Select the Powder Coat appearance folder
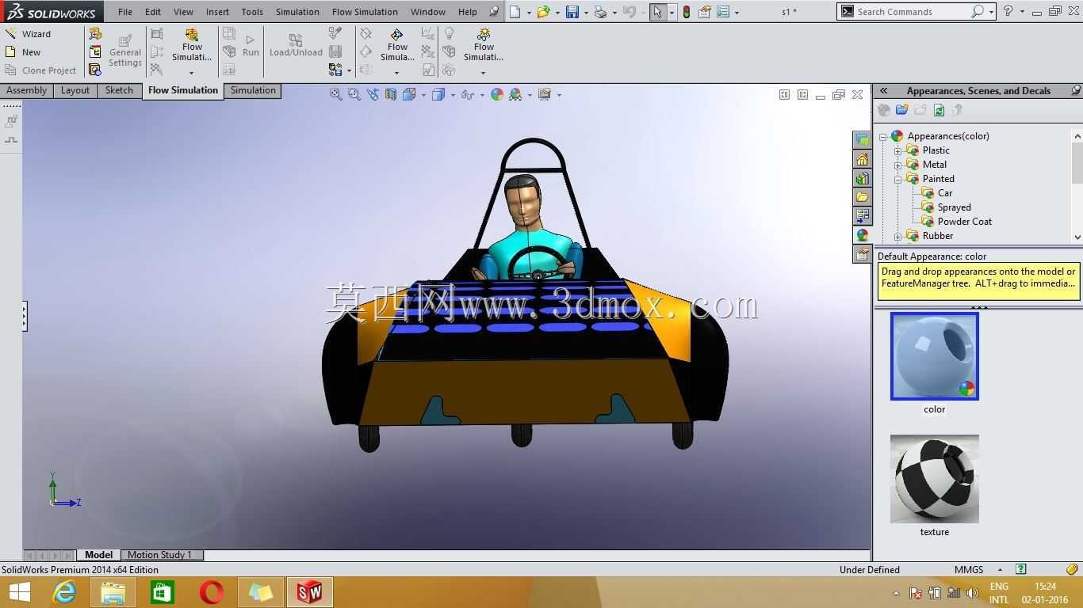This screenshot has width=1083, height=608. click(964, 222)
